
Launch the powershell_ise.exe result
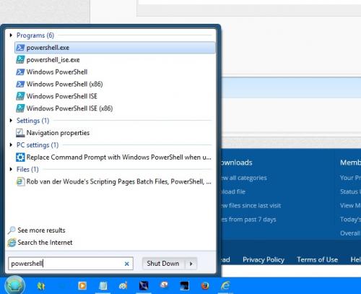pos(115,60)
